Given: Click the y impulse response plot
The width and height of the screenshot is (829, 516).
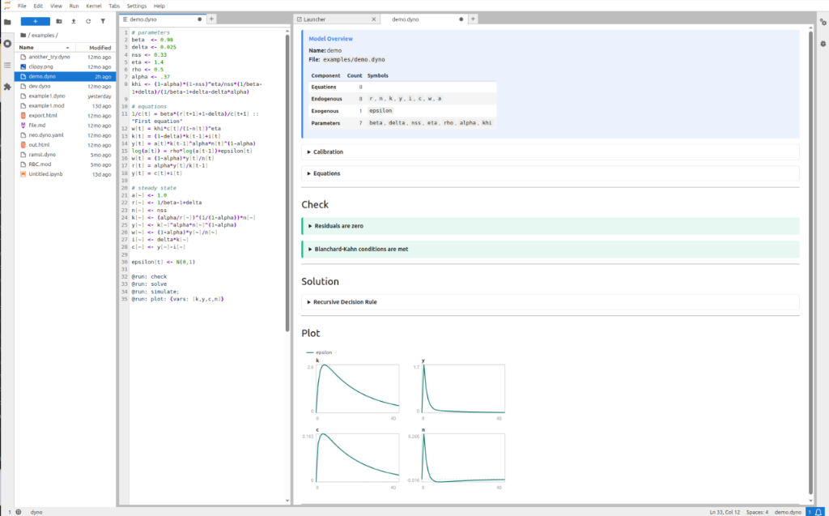Looking at the screenshot, I should (463, 389).
